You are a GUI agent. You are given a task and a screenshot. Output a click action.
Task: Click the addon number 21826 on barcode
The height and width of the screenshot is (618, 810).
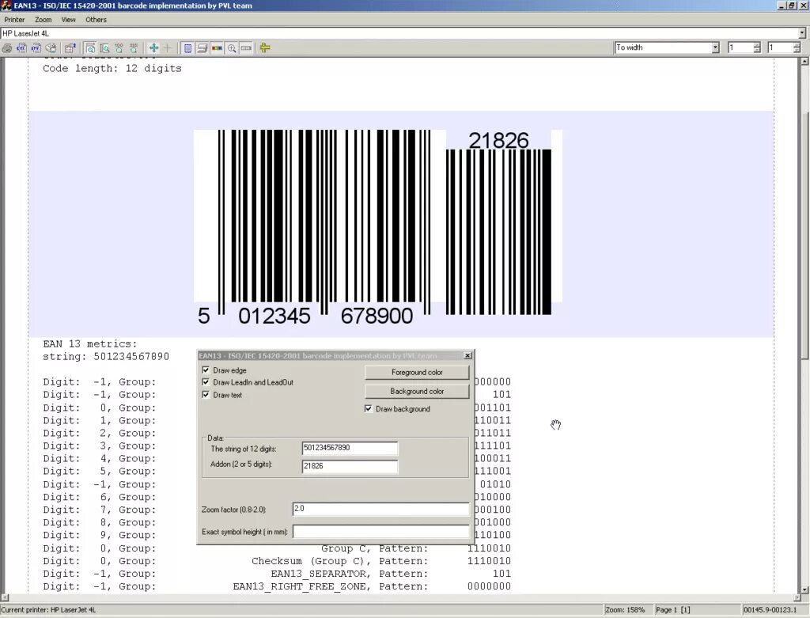tap(498, 140)
